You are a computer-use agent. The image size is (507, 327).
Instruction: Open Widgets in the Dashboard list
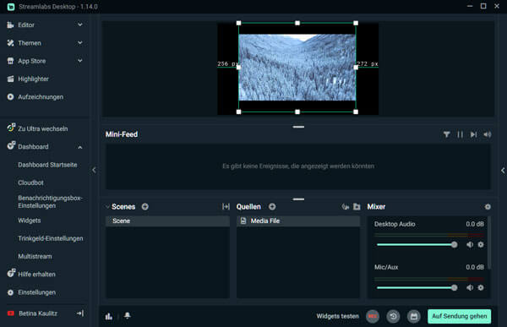coord(30,221)
